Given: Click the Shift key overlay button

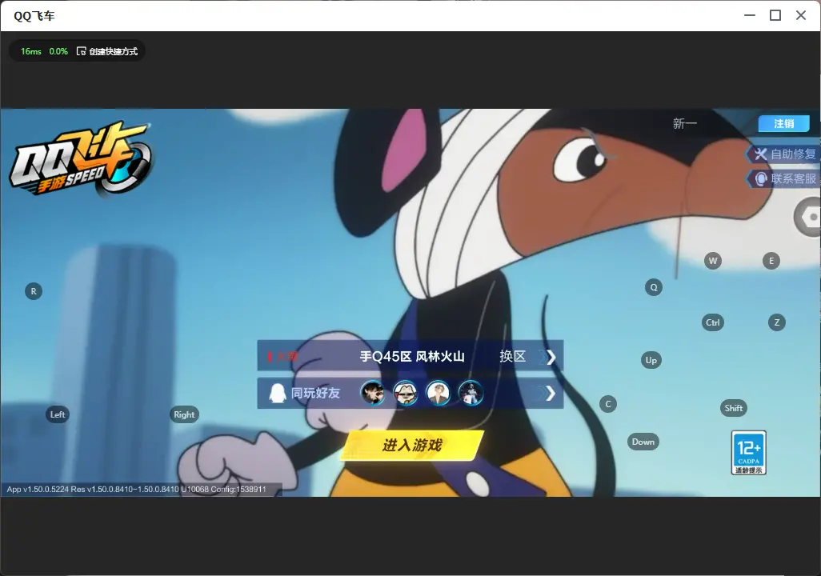Looking at the screenshot, I should 734,409.
